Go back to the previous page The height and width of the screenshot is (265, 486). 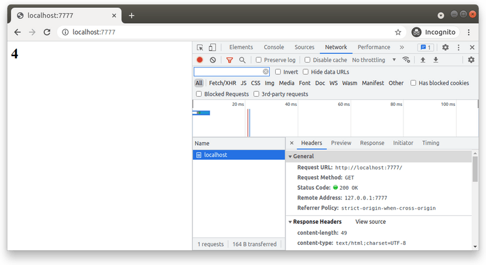18,32
